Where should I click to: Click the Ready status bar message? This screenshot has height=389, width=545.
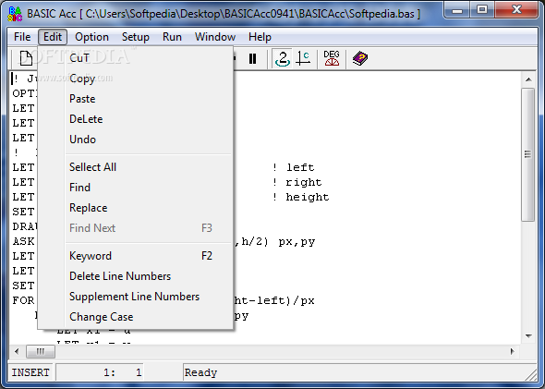pyautogui.click(x=200, y=372)
